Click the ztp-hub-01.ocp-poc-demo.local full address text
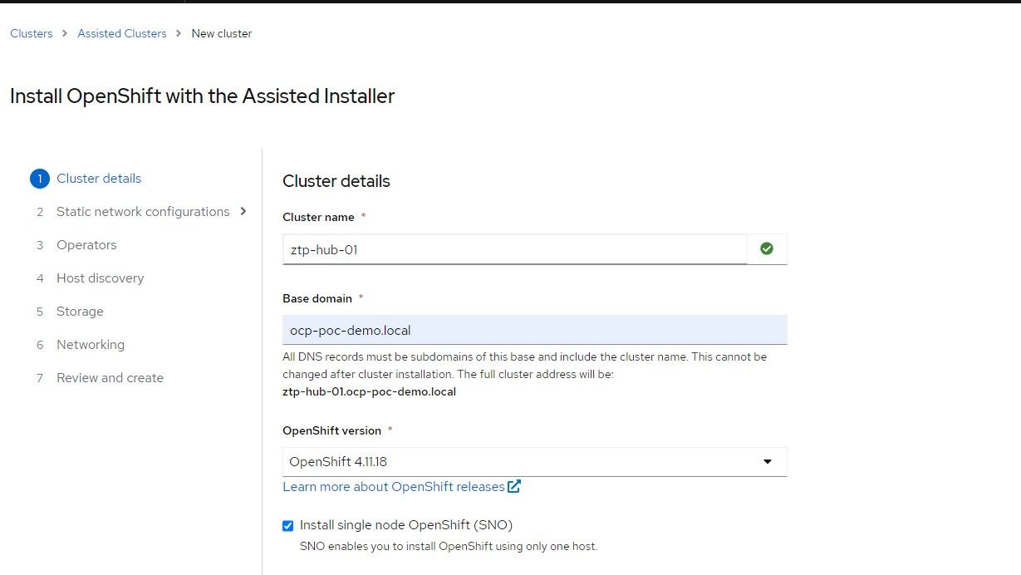 point(369,391)
